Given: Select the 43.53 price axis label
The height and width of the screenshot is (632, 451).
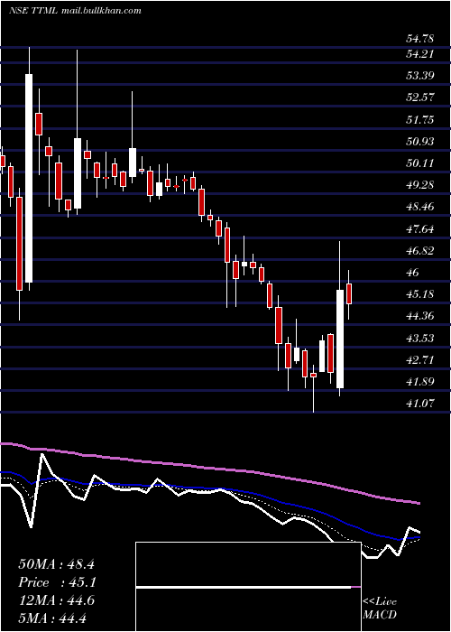Looking at the screenshot, I should tap(420, 339).
